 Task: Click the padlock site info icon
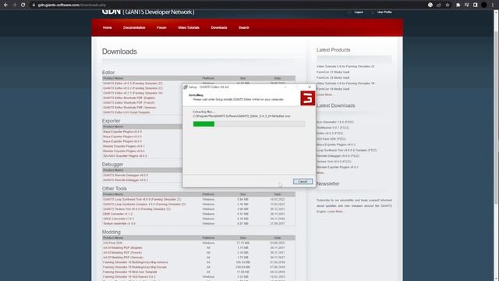(34, 5)
